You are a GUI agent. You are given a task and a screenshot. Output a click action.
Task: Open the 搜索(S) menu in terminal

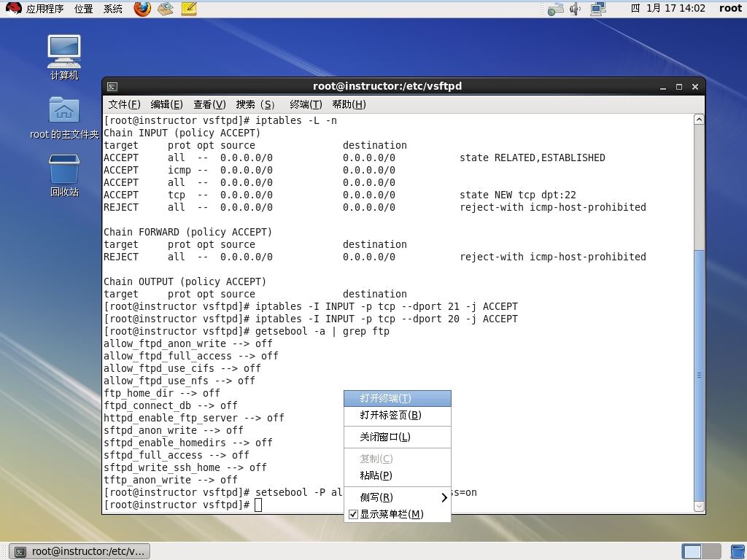(255, 104)
